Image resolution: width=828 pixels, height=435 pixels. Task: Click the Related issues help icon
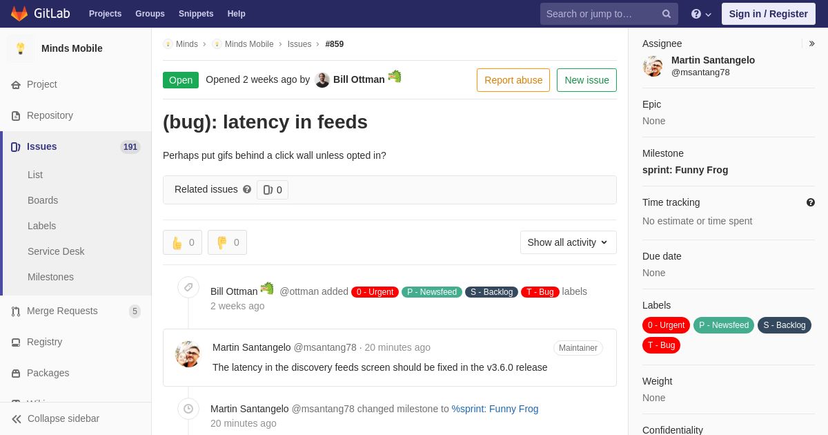pyautogui.click(x=247, y=189)
